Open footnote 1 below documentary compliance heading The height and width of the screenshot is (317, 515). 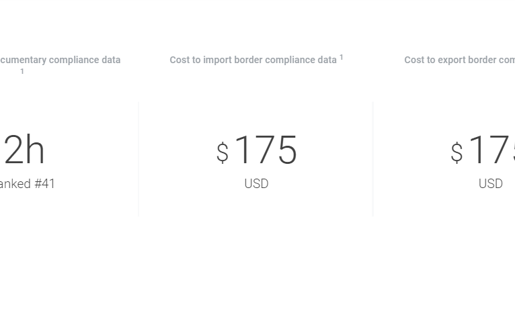pos(22,72)
